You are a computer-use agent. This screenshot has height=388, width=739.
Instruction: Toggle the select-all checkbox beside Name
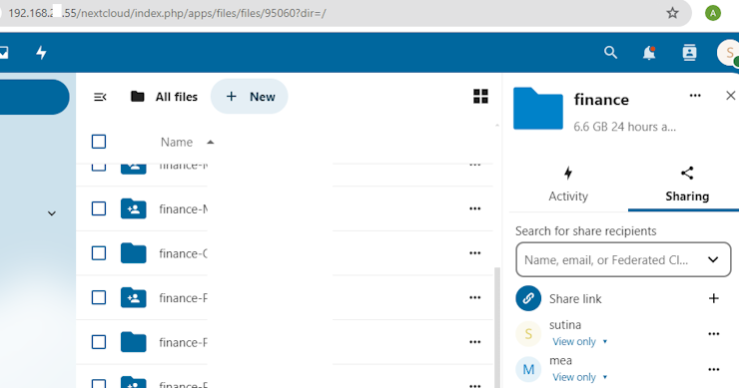pos(99,142)
